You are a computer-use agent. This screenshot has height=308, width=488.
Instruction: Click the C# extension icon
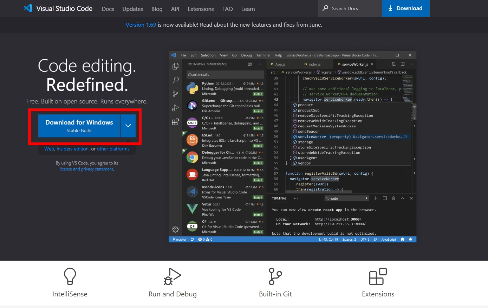[x=192, y=226]
